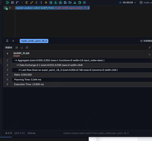Close the result tab with the X
Viewport: 152px width, 141px height.
[x=13, y=41]
